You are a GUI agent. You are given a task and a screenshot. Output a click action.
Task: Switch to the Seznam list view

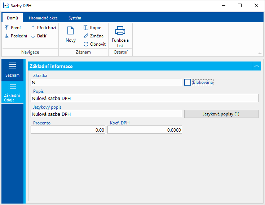pos(12,70)
